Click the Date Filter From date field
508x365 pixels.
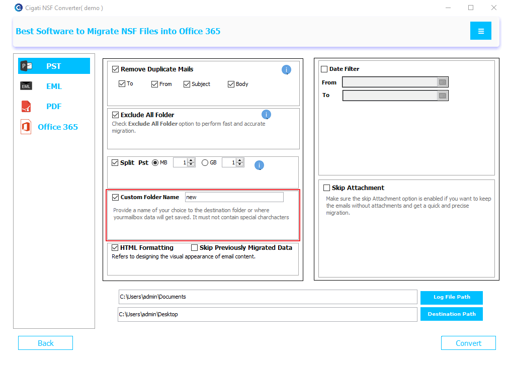pyautogui.click(x=390, y=82)
